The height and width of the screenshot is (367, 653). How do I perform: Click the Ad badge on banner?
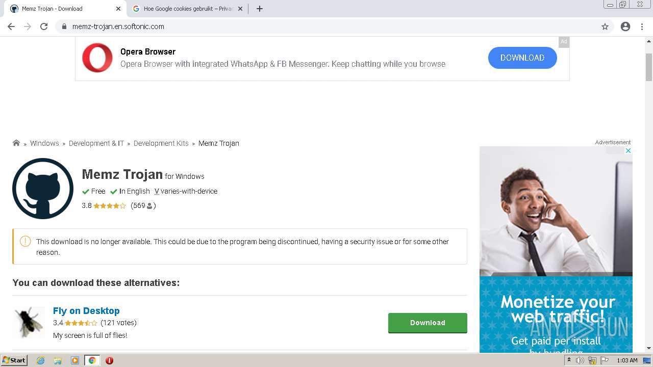564,42
